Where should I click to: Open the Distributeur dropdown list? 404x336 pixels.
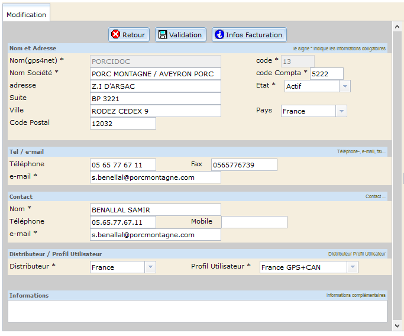(x=150, y=267)
